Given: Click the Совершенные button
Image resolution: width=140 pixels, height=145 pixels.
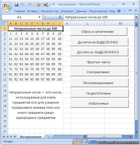Looking at the screenshot, I should pyautogui.click(x=100, y=72).
